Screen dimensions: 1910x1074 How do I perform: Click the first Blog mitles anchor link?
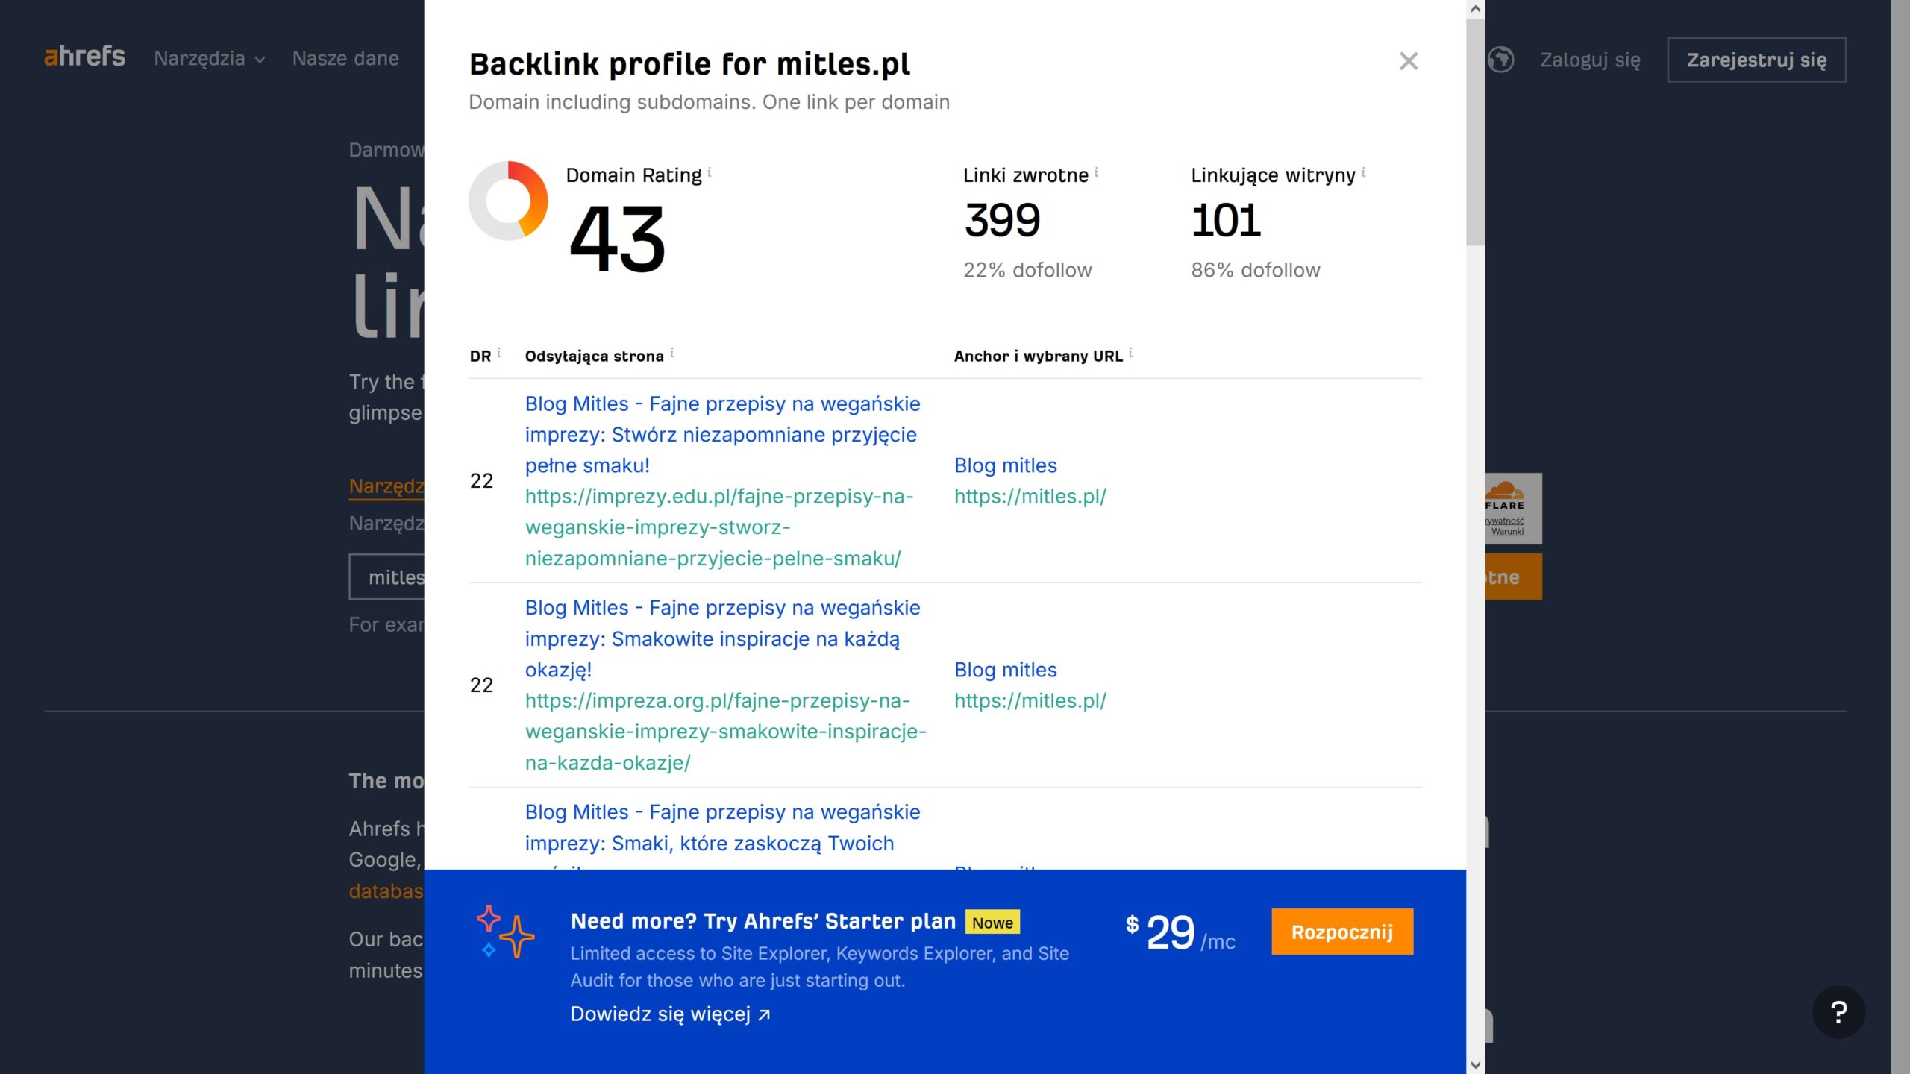[x=1005, y=465]
